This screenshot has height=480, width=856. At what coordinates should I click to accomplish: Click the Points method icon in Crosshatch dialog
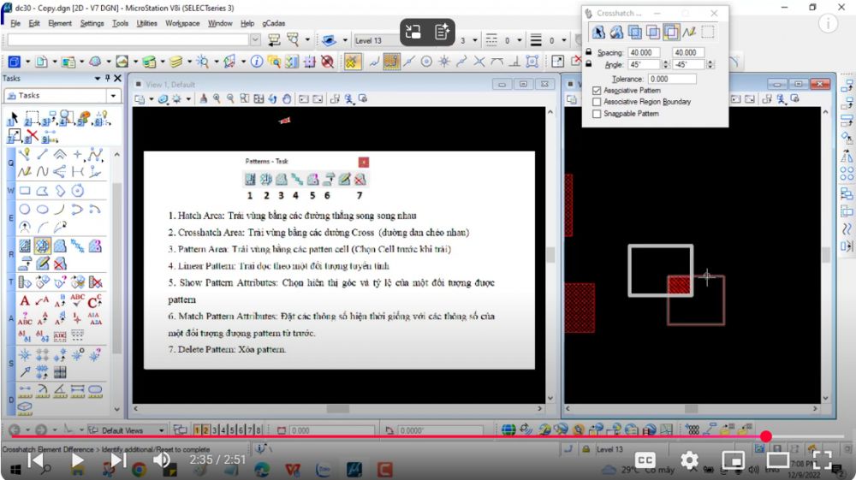pyautogui.click(x=689, y=33)
